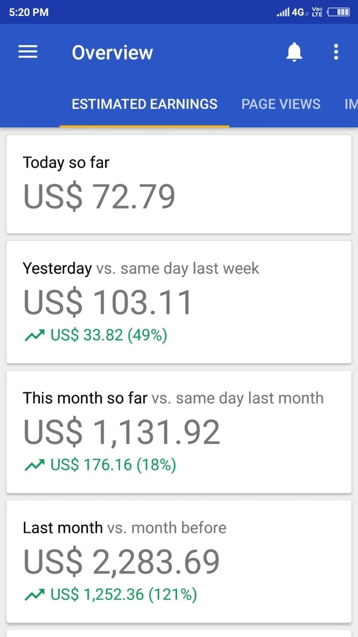Viewport: 358px width, 637px height.
Task: Switch to the partially visible IM tab
Action: [x=351, y=104]
